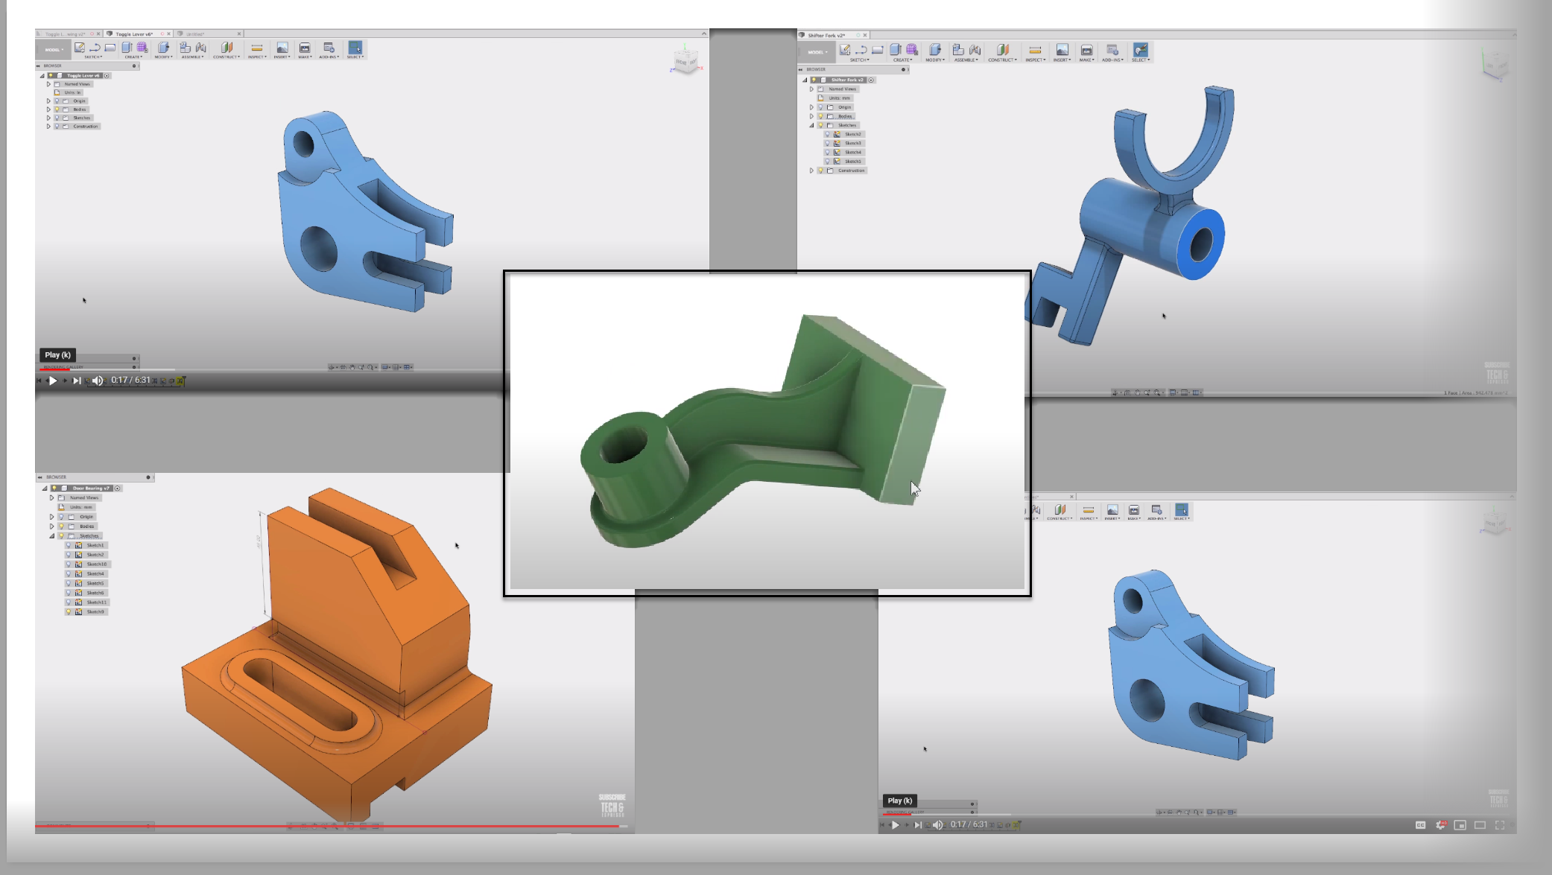Click the Make 3D print icon in Shifter Fork toolbar
The width and height of the screenshot is (1552, 875).
(1086, 50)
